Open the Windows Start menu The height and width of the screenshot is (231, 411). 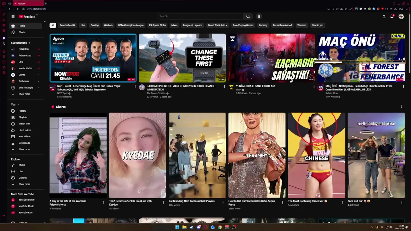(x=177, y=227)
